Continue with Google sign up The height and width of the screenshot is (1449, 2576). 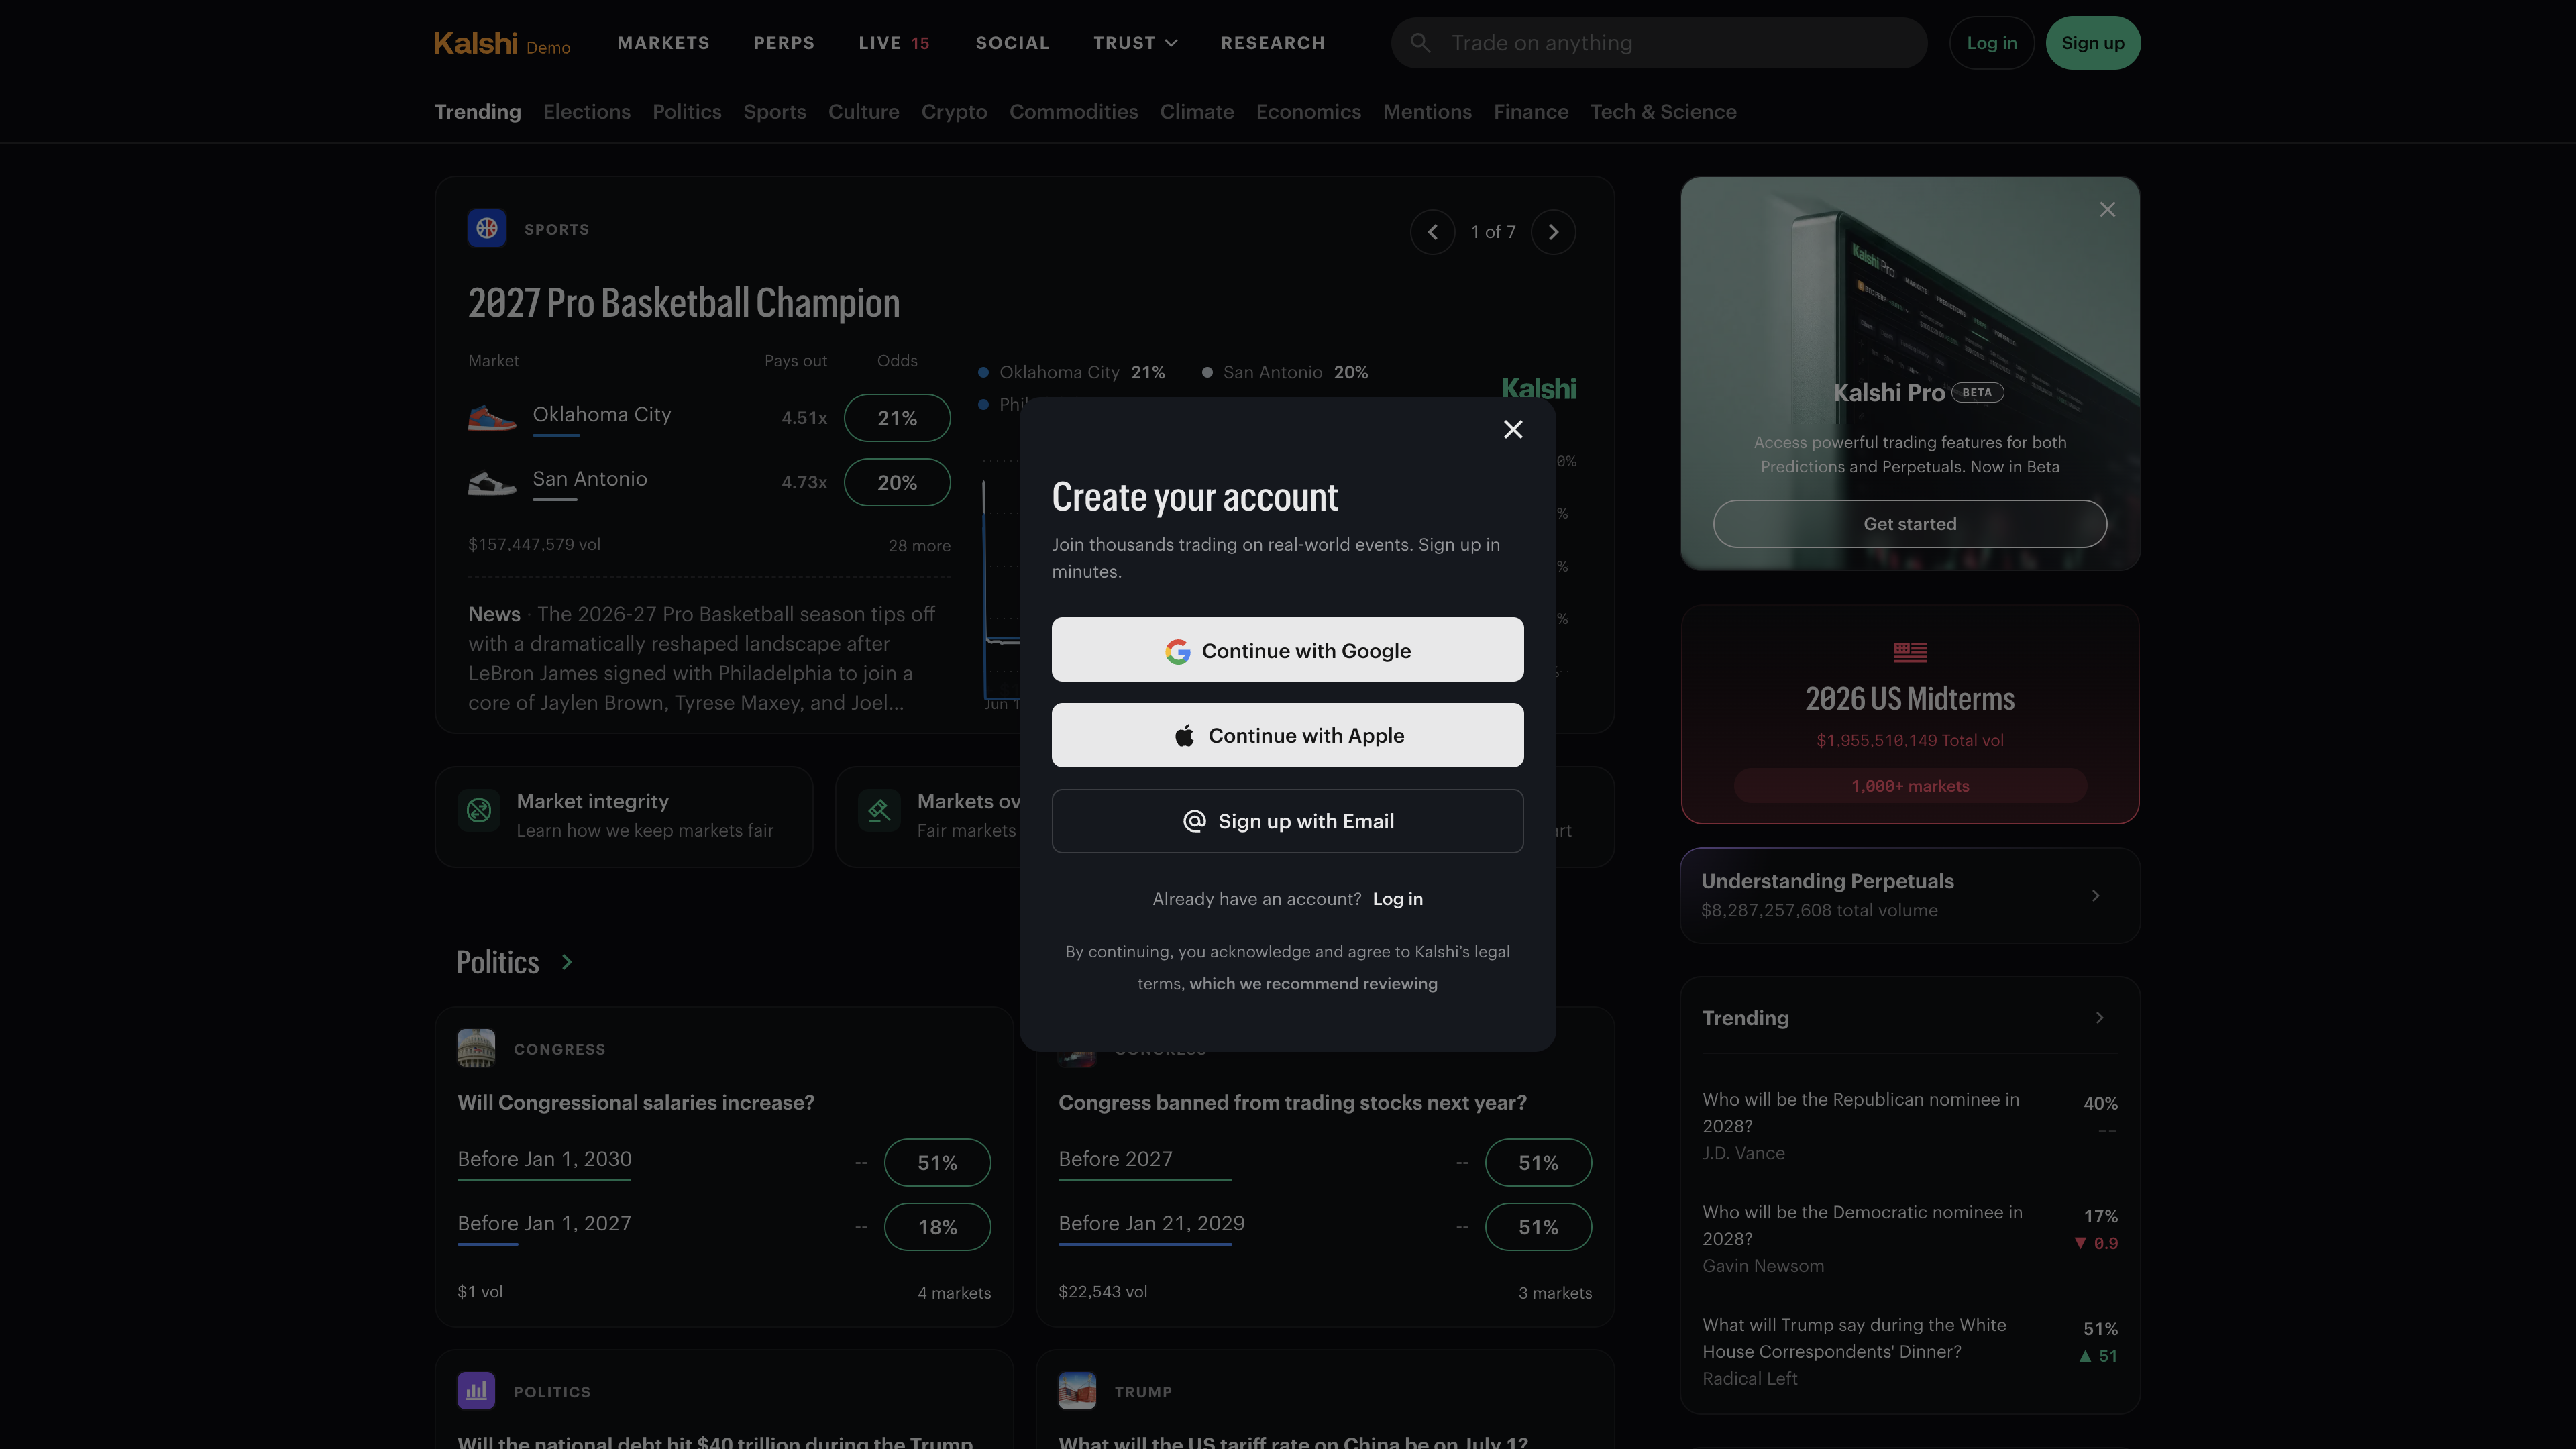(1287, 650)
